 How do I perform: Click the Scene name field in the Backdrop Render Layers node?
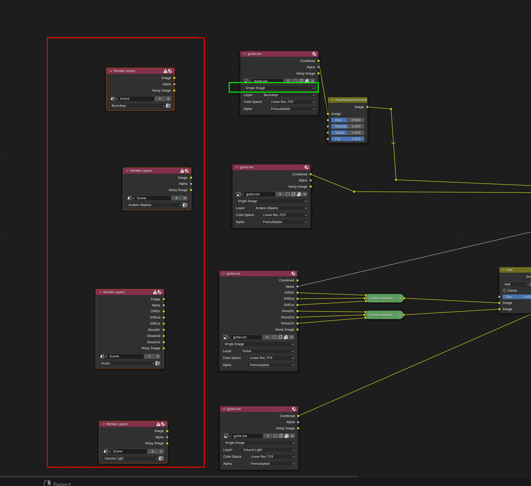click(x=137, y=99)
